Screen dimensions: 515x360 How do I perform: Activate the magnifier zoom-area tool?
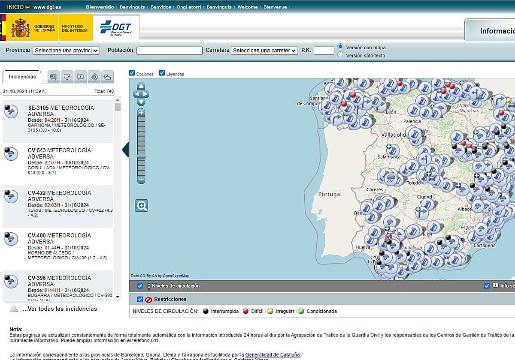click(142, 206)
